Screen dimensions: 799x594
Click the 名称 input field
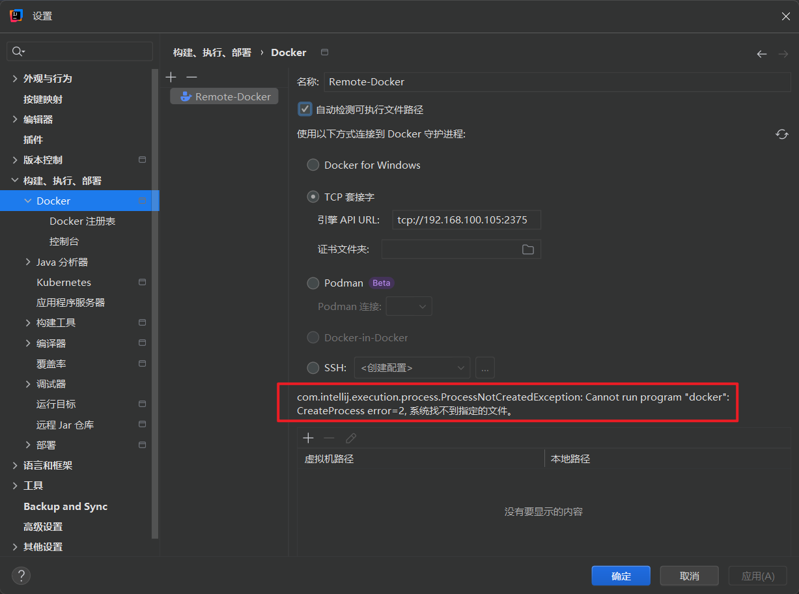(x=557, y=81)
